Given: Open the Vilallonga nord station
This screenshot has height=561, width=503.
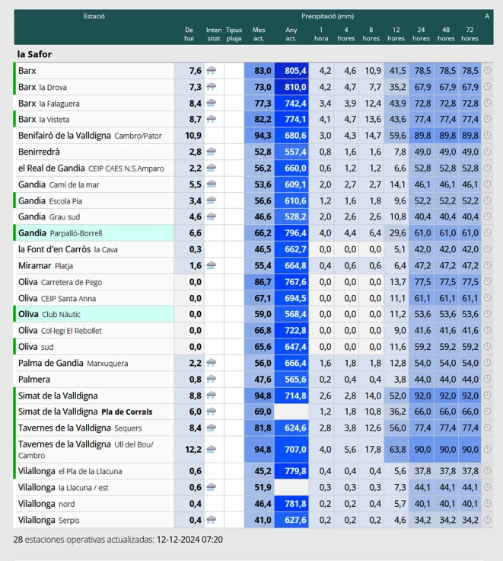Looking at the screenshot, I should tap(46, 504).
